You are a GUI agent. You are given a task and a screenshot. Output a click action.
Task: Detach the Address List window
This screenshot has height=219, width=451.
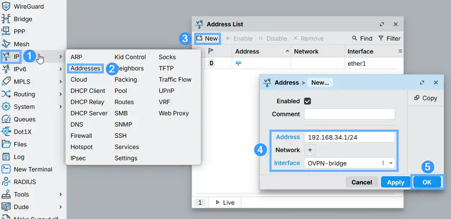click(x=382, y=25)
